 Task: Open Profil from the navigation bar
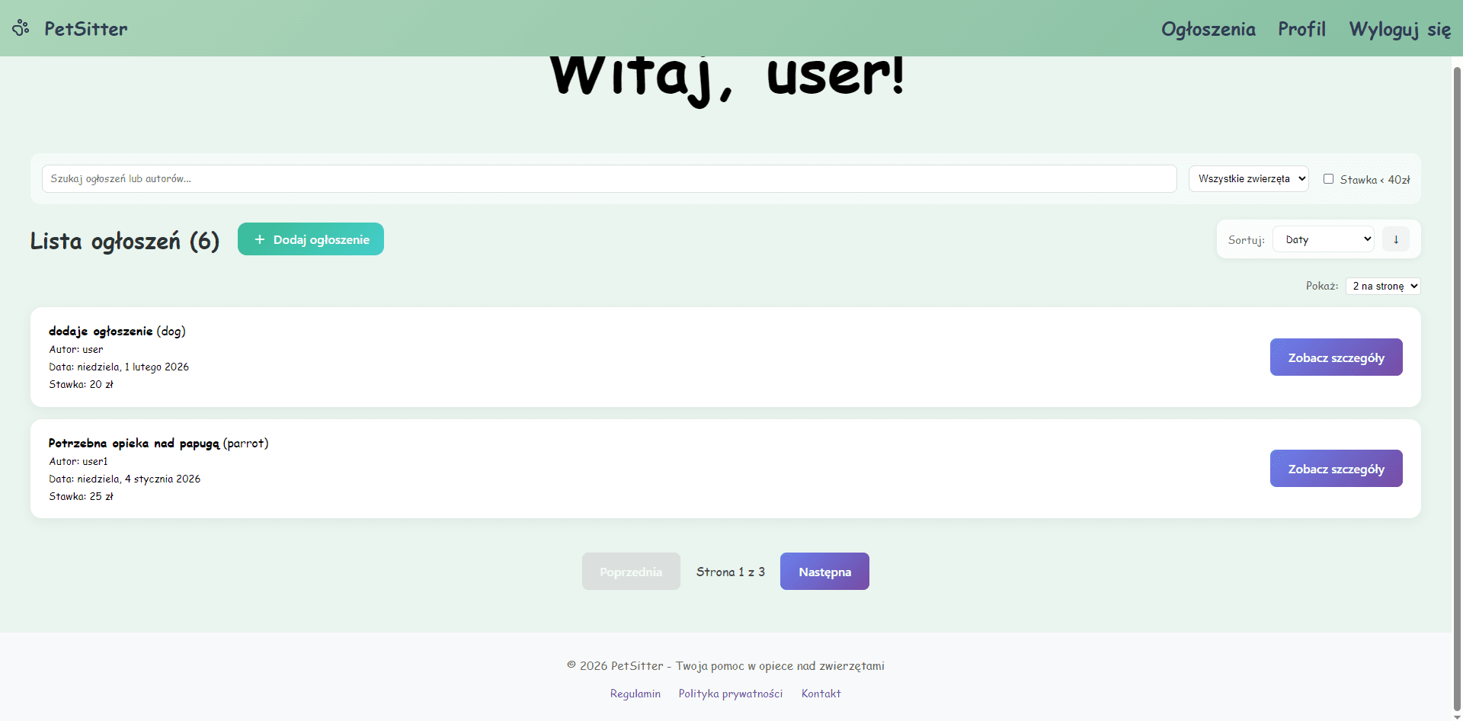pyautogui.click(x=1301, y=29)
